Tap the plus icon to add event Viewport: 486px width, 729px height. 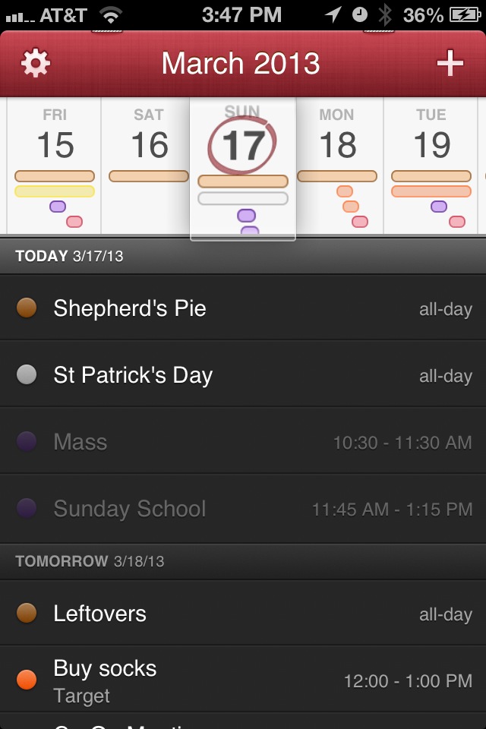pyautogui.click(x=450, y=64)
